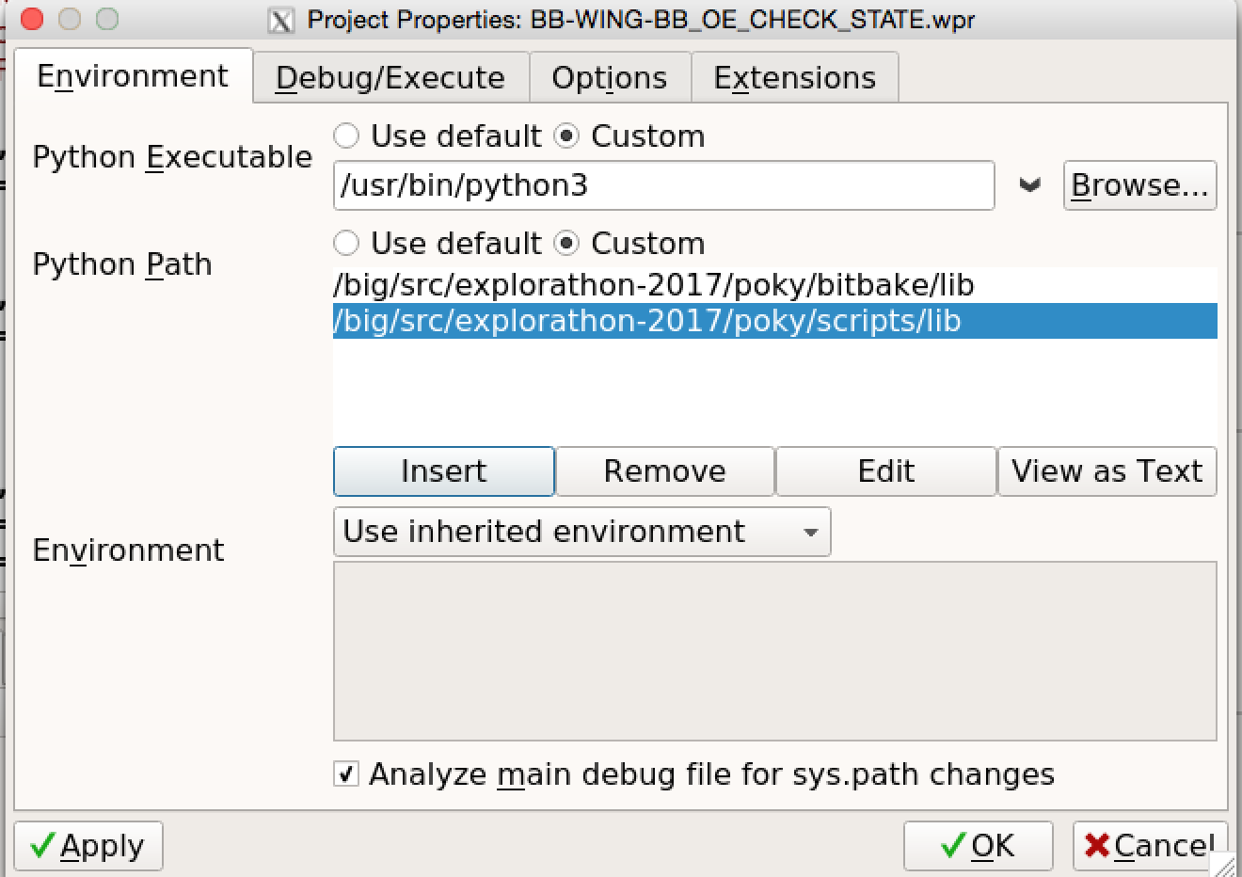Select Use default for Python Executable
Screen dimensions: 1242x877
click(x=347, y=136)
